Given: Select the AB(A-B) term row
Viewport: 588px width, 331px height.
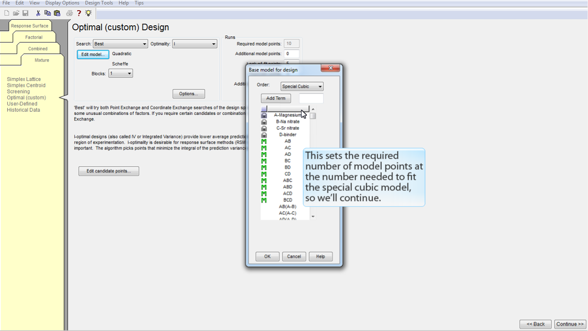Looking at the screenshot, I should click(x=288, y=207).
